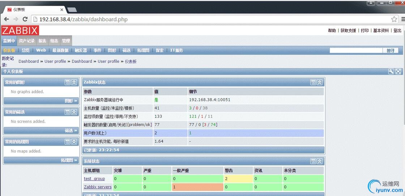Open menu icon of 系统状态 widget
Viewport: 405px width, 196px height.
click(313, 161)
